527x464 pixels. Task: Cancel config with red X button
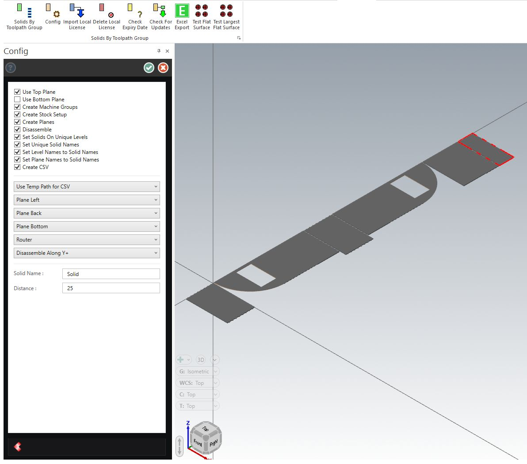point(163,68)
